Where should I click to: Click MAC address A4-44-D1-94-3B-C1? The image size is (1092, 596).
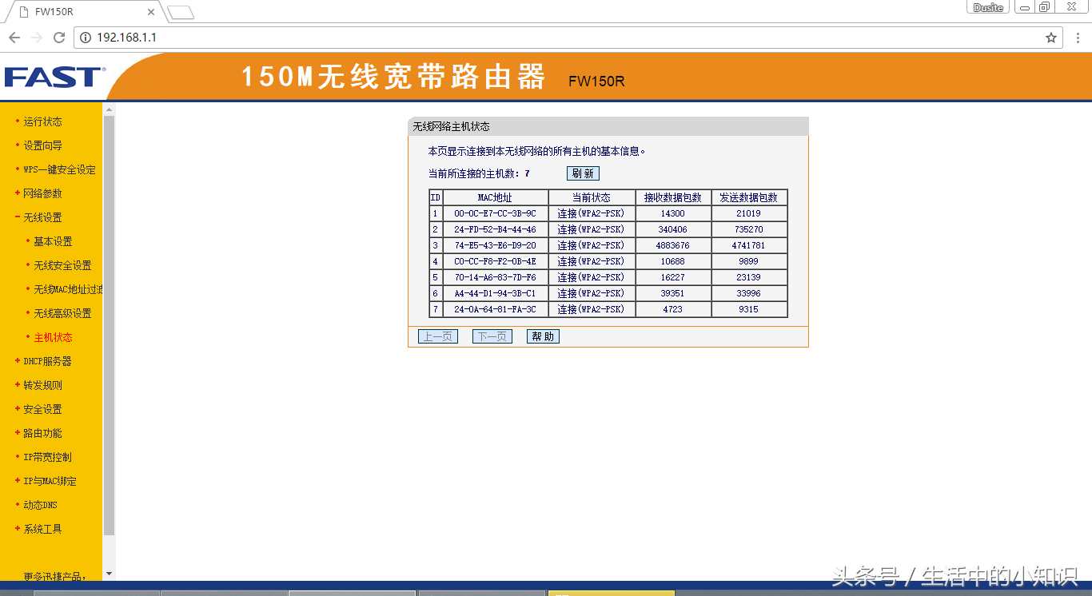point(495,293)
